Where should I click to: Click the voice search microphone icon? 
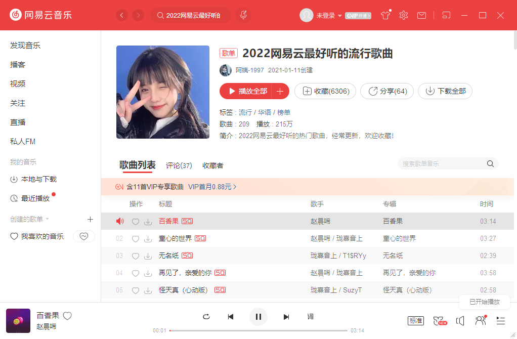(243, 16)
